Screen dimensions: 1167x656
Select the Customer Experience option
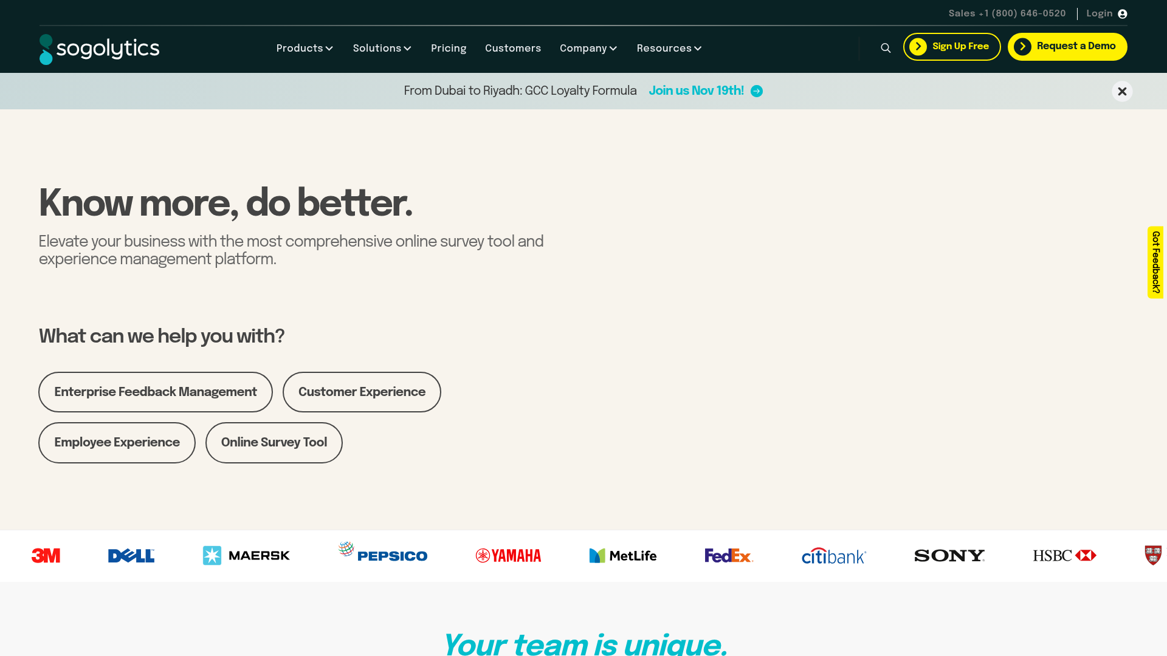(362, 392)
